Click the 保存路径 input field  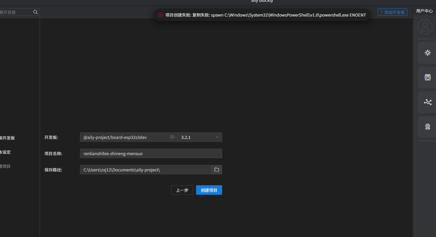(x=146, y=170)
